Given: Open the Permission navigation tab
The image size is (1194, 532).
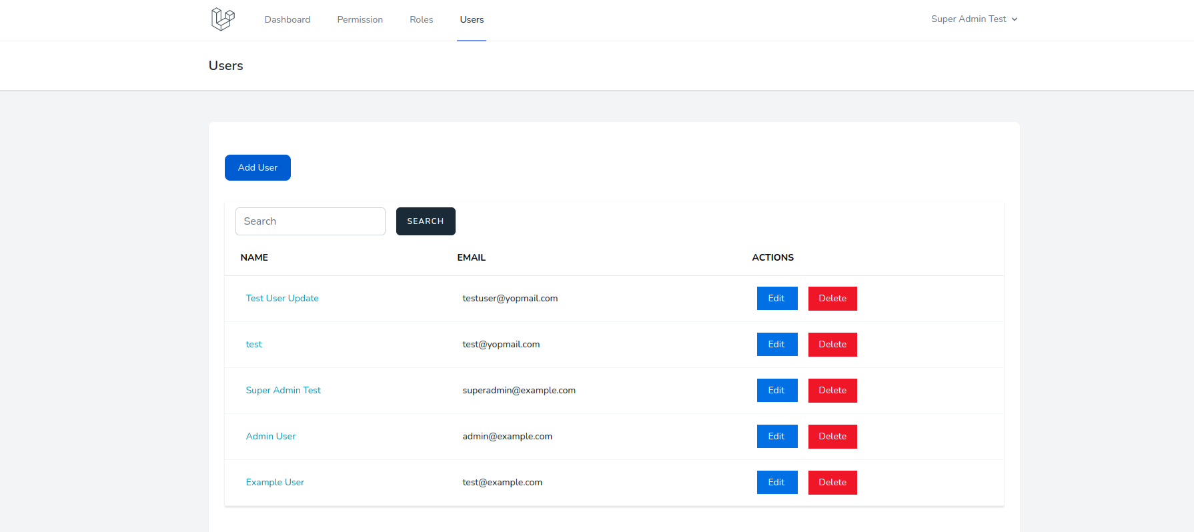Looking at the screenshot, I should click(360, 20).
